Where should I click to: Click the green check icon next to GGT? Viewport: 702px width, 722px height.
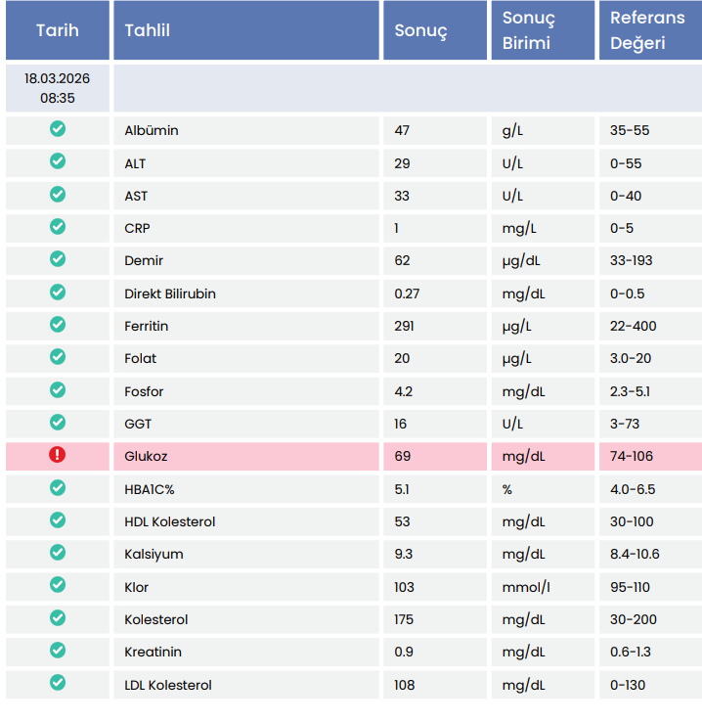pyautogui.click(x=58, y=423)
